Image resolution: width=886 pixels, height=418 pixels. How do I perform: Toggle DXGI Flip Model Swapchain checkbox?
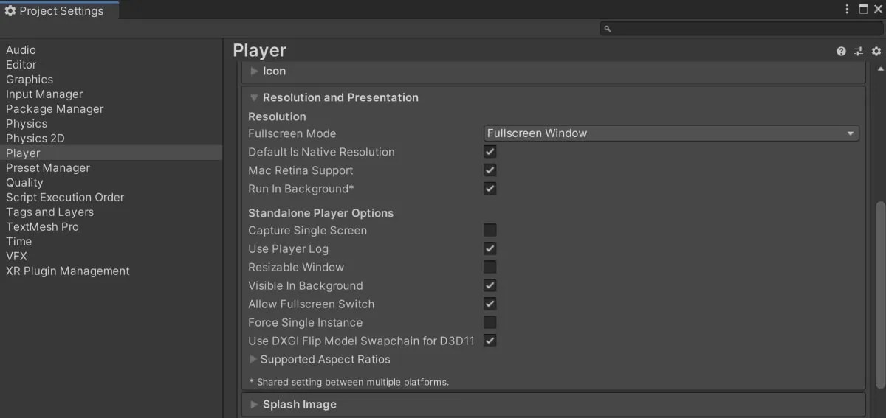pyautogui.click(x=490, y=341)
